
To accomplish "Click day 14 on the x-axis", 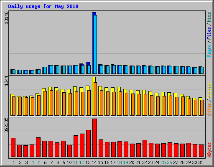I will pyautogui.click(x=94, y=162).
